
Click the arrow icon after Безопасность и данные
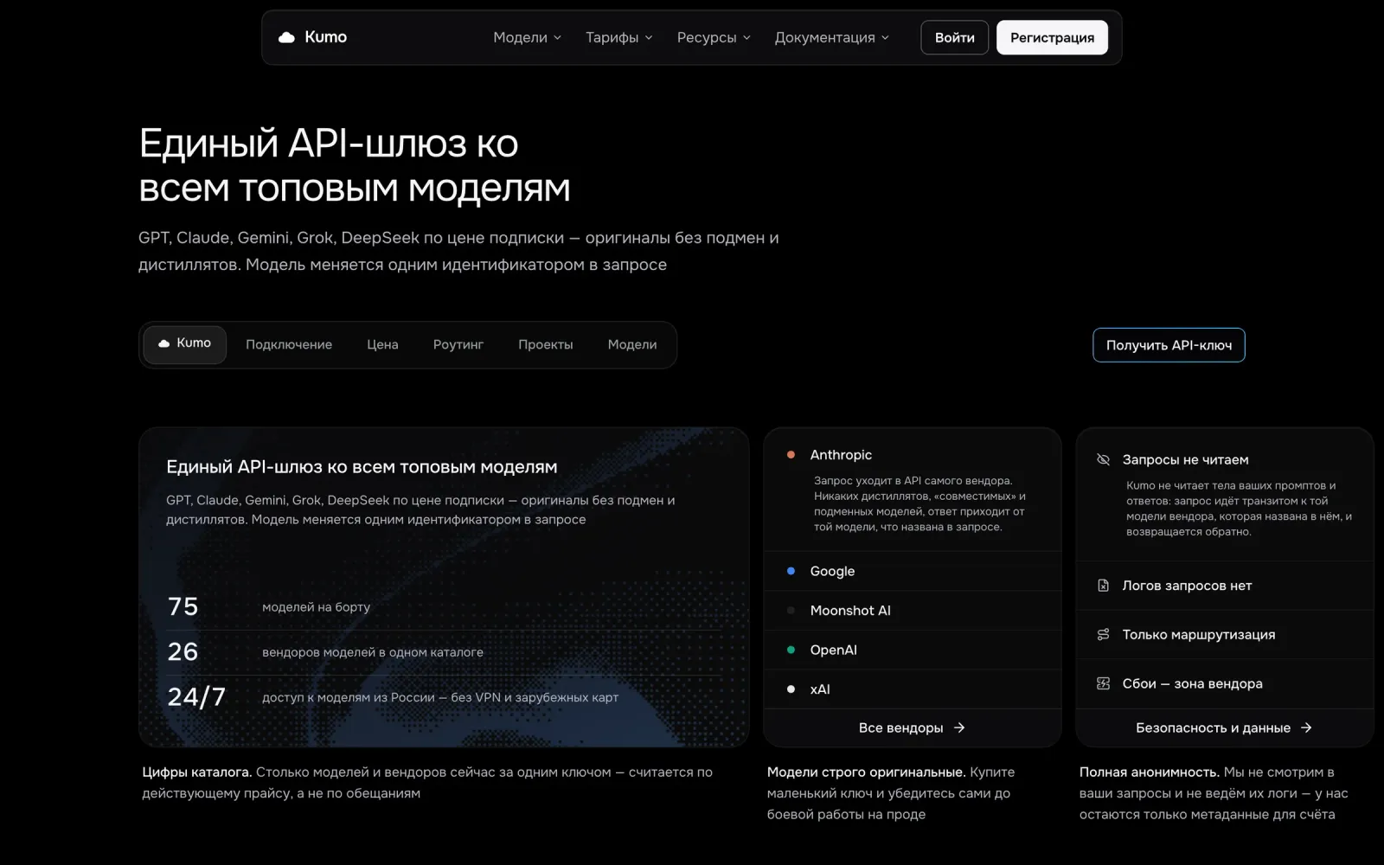(x=1306, y=727)
